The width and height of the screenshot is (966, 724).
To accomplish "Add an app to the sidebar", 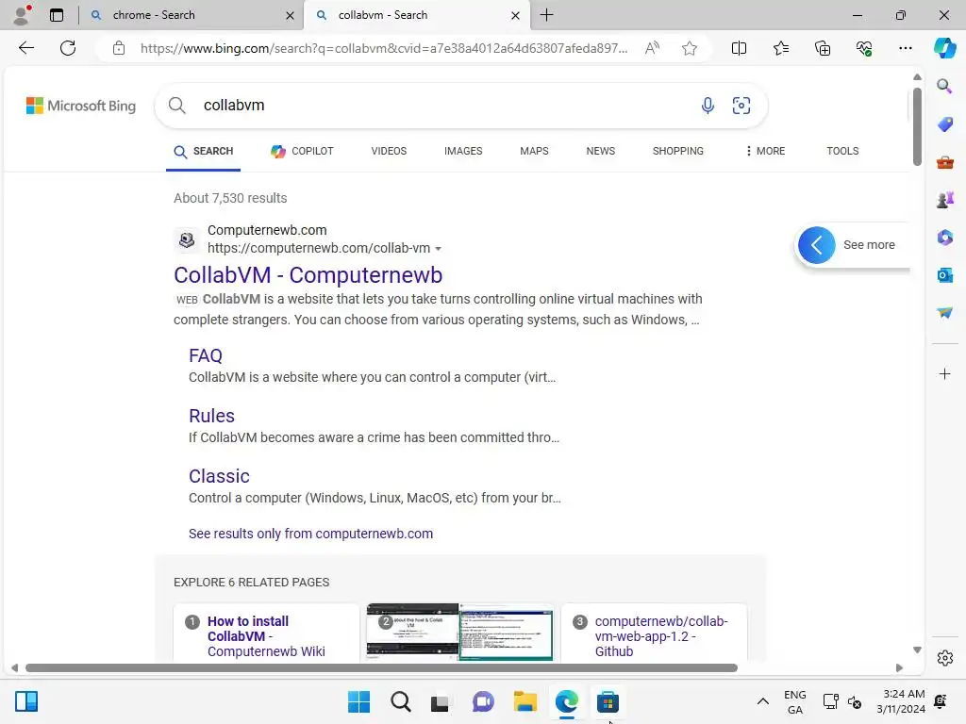I will (944, 373).
